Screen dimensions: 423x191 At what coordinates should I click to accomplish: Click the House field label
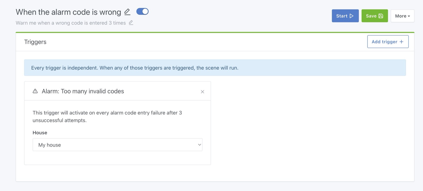coord(40,133)
